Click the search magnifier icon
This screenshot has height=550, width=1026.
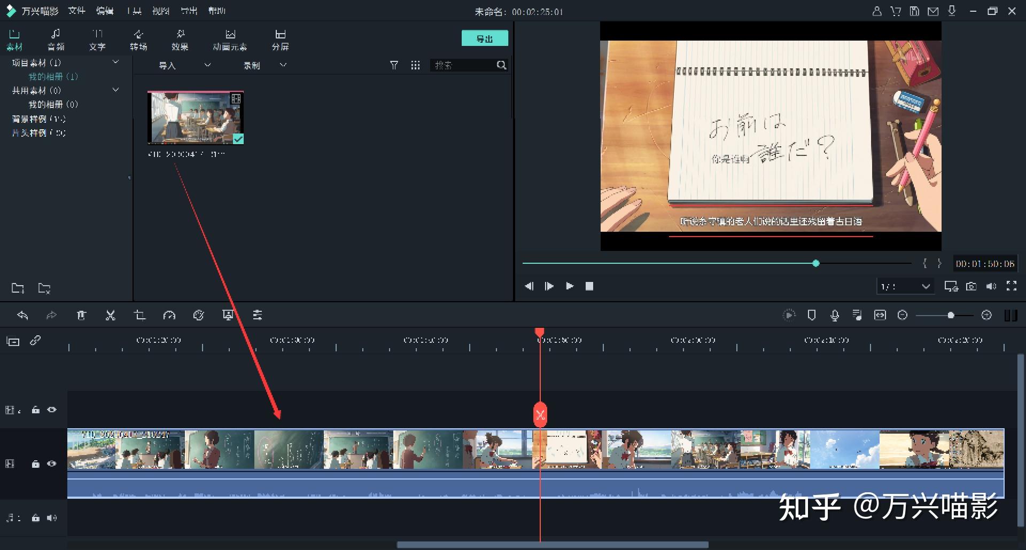tap(501, 65)
